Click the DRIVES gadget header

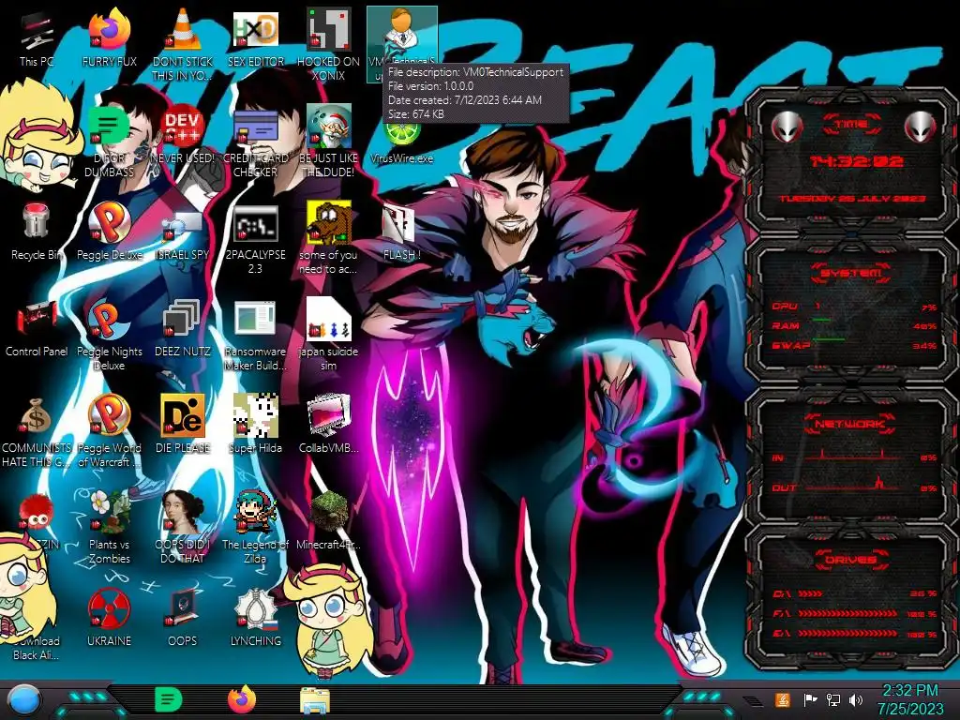pos(851,559)
